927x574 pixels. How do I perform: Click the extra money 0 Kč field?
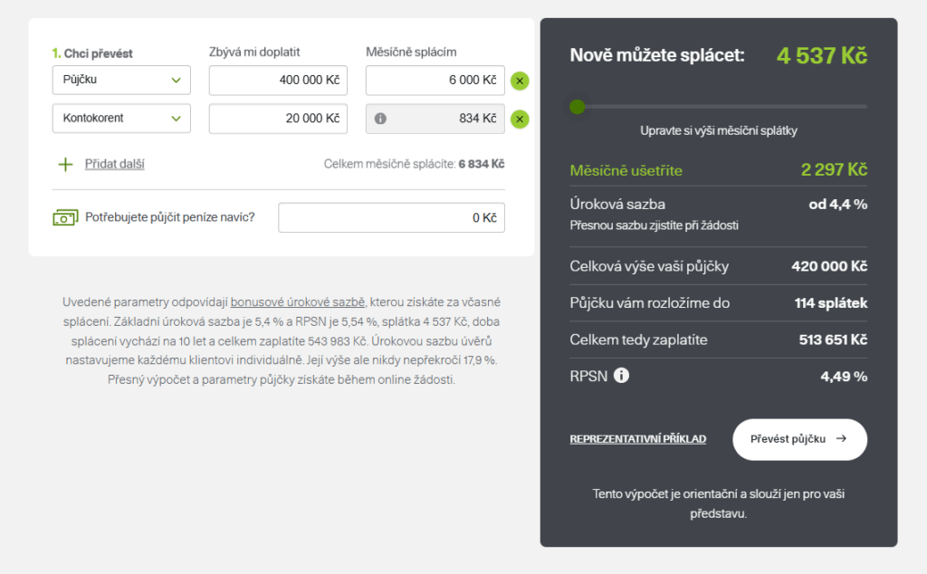click(391, 217)
